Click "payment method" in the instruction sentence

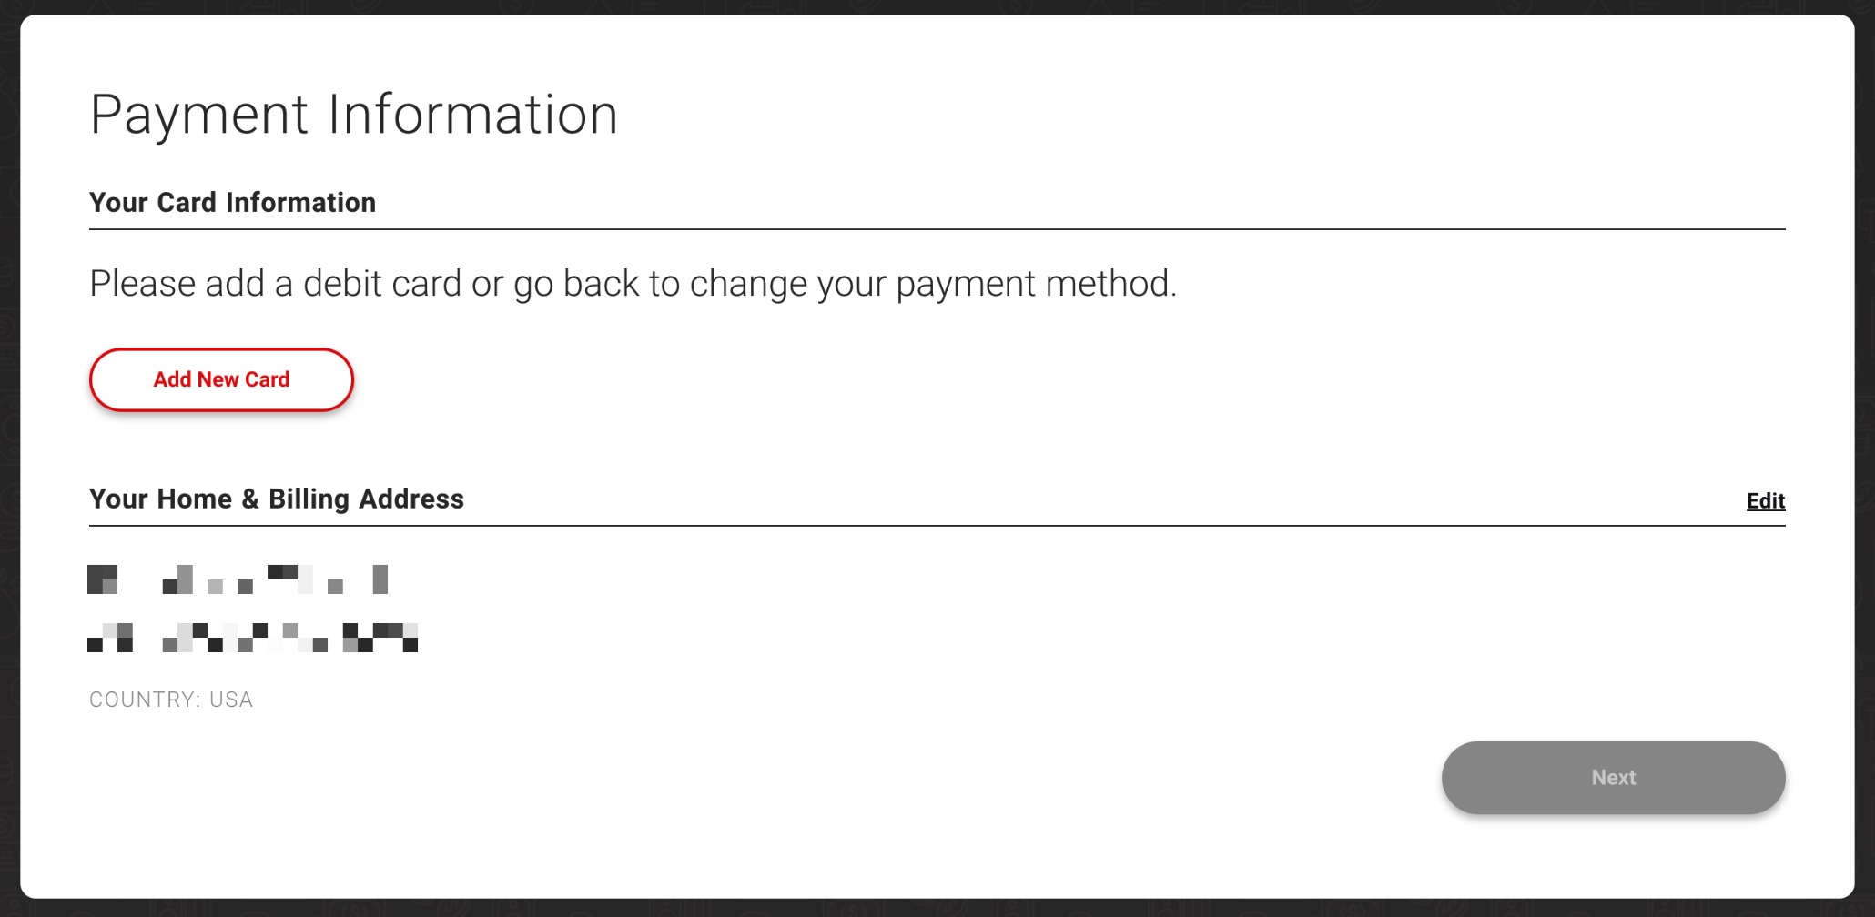(x=1033, y=284)
